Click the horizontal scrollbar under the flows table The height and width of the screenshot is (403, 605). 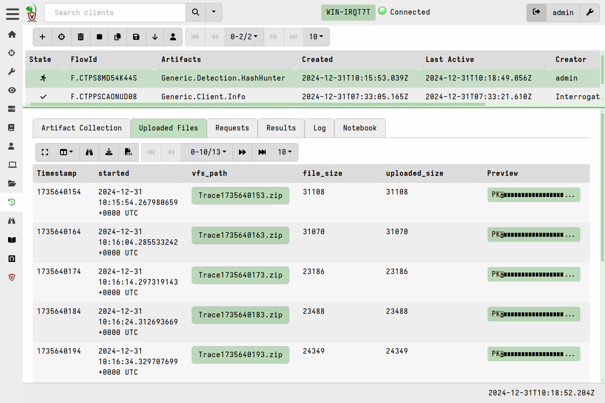click(x=252, y=104)
